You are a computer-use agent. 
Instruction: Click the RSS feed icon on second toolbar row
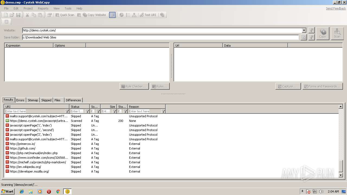point(7,22)
